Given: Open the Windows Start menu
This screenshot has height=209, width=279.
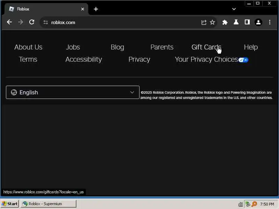Looking at the screenshot, I should pyautogui.click(x=9, y=204).
